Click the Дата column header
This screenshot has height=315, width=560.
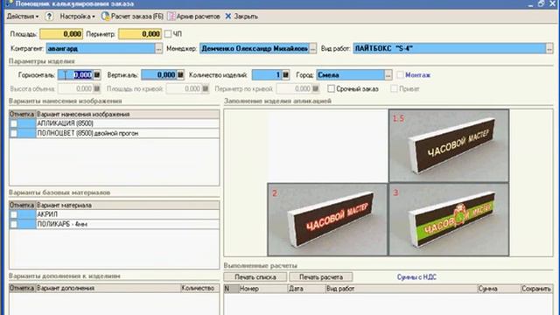306,289
